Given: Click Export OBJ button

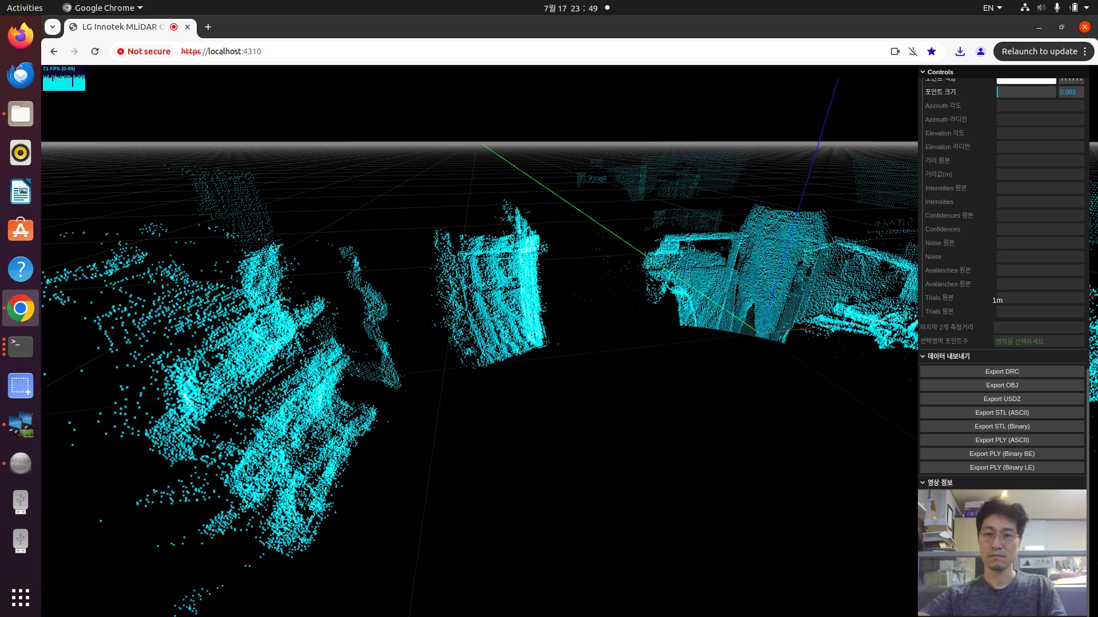Looking at the screenshot, I should 1002,385.
